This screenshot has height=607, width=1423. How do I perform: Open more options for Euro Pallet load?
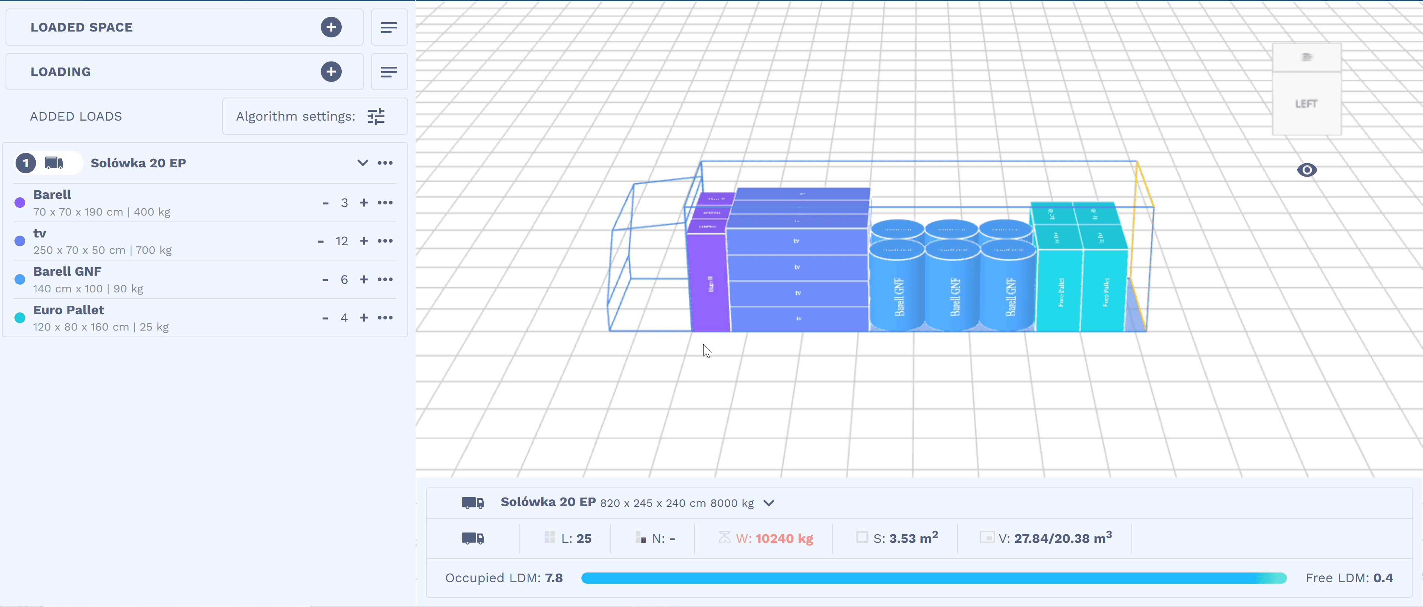click(x=385, y=317)
